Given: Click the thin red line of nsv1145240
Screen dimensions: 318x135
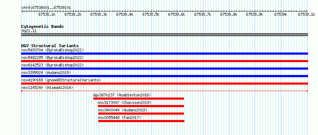Looking at the screenshot, I should tap(164, 91).
